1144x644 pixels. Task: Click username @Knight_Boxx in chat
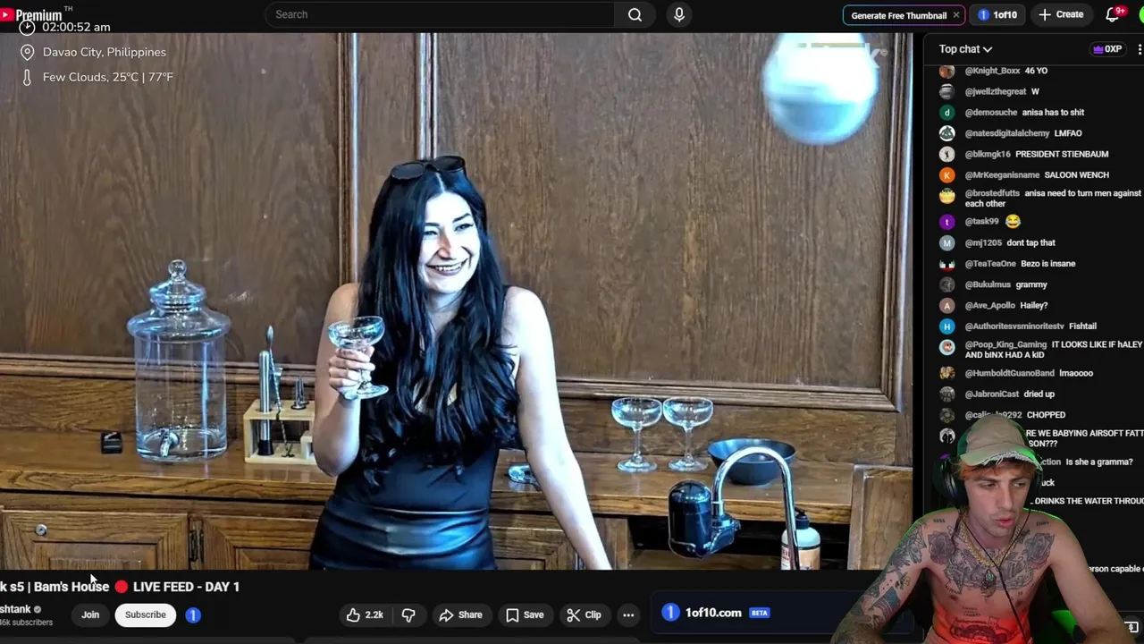click(992, 71)
